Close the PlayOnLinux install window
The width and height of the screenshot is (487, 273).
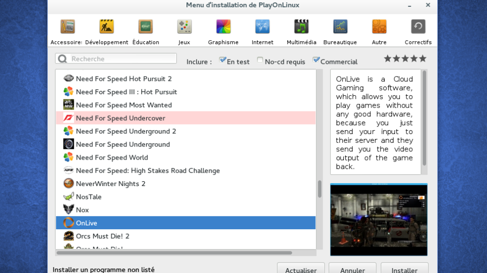coord(427,5)
